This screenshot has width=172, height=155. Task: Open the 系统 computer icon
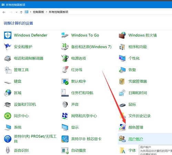pos(8,128)
